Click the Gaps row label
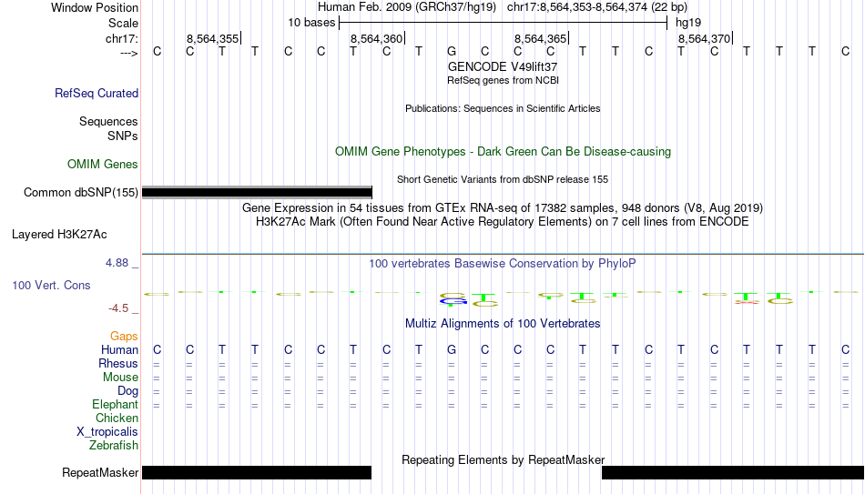The height and width of the screenshot is (494, 865). (124, 337)
